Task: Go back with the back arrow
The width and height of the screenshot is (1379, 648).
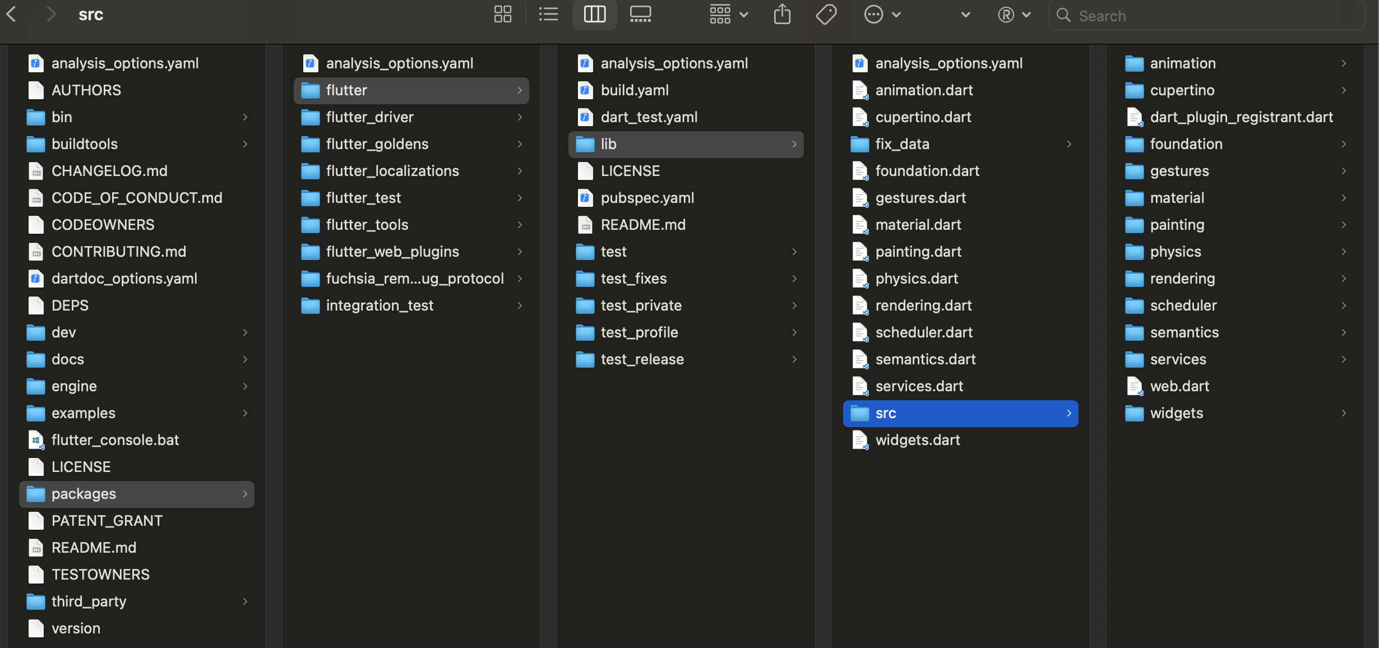Action: (x=11, y=14)
